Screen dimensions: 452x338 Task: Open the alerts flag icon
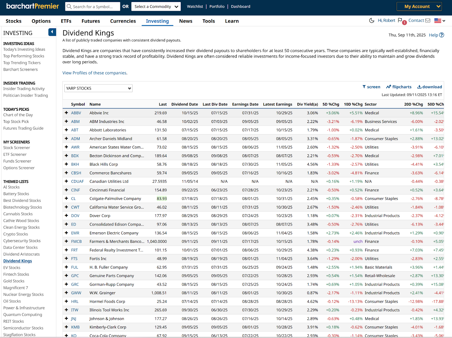pos(400,21)
